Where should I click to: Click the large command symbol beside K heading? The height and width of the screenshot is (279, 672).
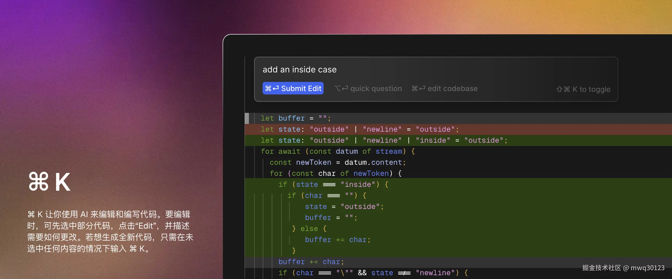coord(38,181)
